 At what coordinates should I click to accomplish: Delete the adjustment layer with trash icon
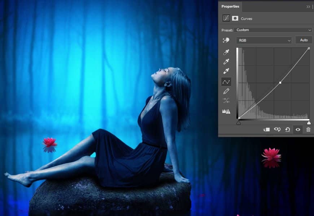point(308,130)
